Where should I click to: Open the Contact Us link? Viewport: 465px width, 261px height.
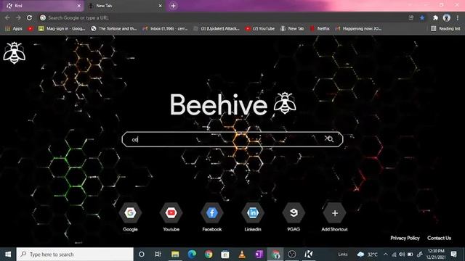click(x=439, y=238)
